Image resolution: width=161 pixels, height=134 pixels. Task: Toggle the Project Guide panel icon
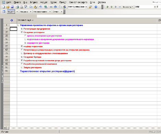click(4, 12)
